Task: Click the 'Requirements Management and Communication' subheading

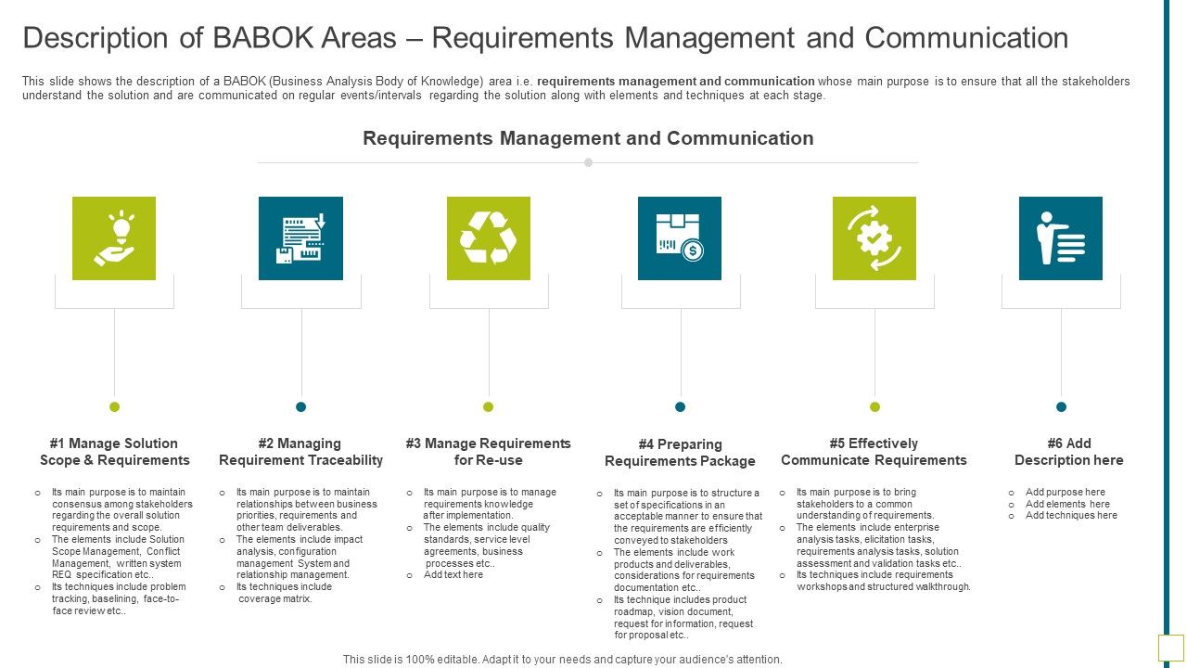Action: click(x=588, y=138)
